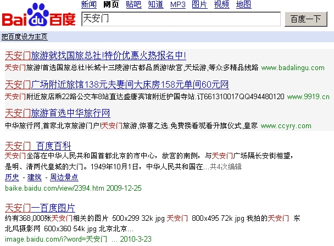Click 把百度设为主页 link
This screenshot has height=246, width=334.
[x=24, y=37]
